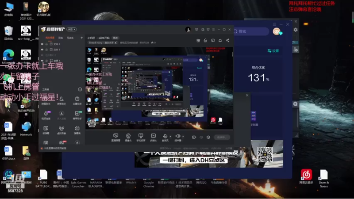Click the 扬声器 speaker icon
354x199 pixels.
point(178,136)
